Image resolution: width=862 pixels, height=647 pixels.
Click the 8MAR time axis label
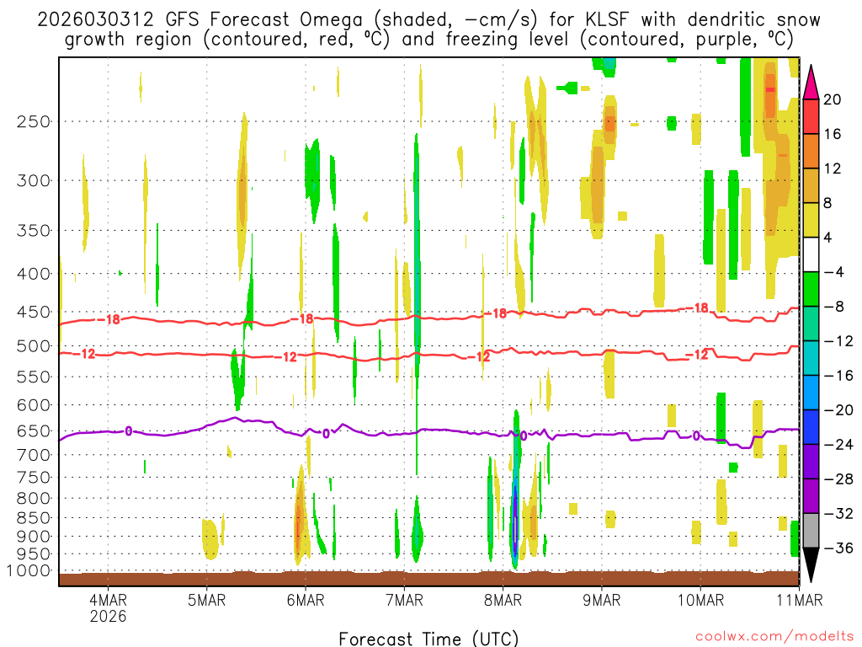[503, 600]
